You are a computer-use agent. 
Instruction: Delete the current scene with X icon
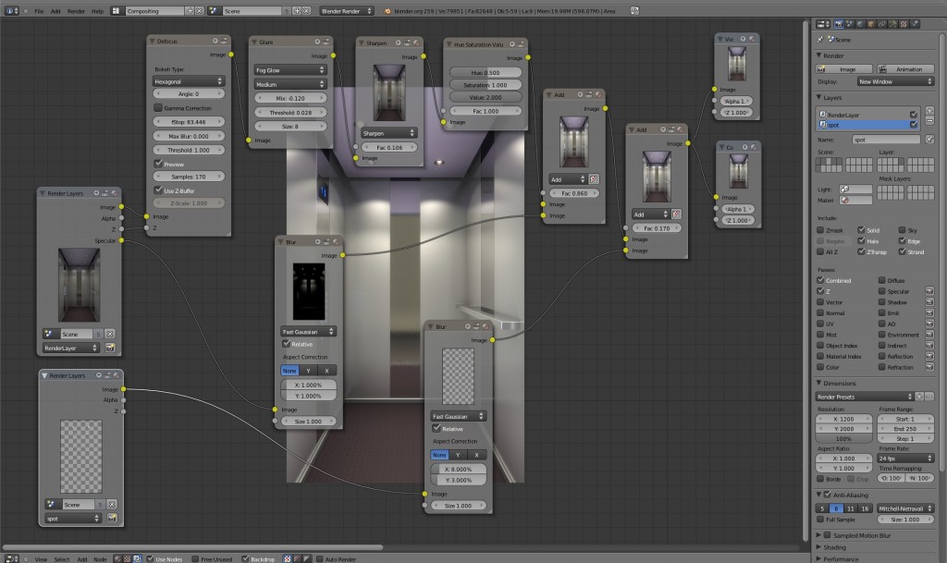coord(306,11)
